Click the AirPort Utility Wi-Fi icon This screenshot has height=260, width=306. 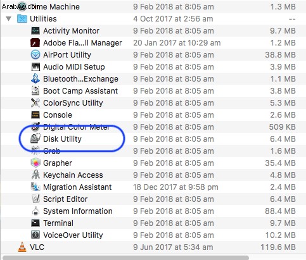click(x=35, y=55)
